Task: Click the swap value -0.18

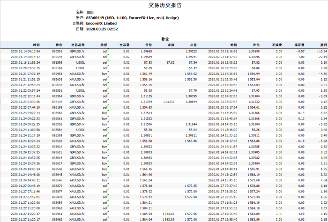Action: 300,141
